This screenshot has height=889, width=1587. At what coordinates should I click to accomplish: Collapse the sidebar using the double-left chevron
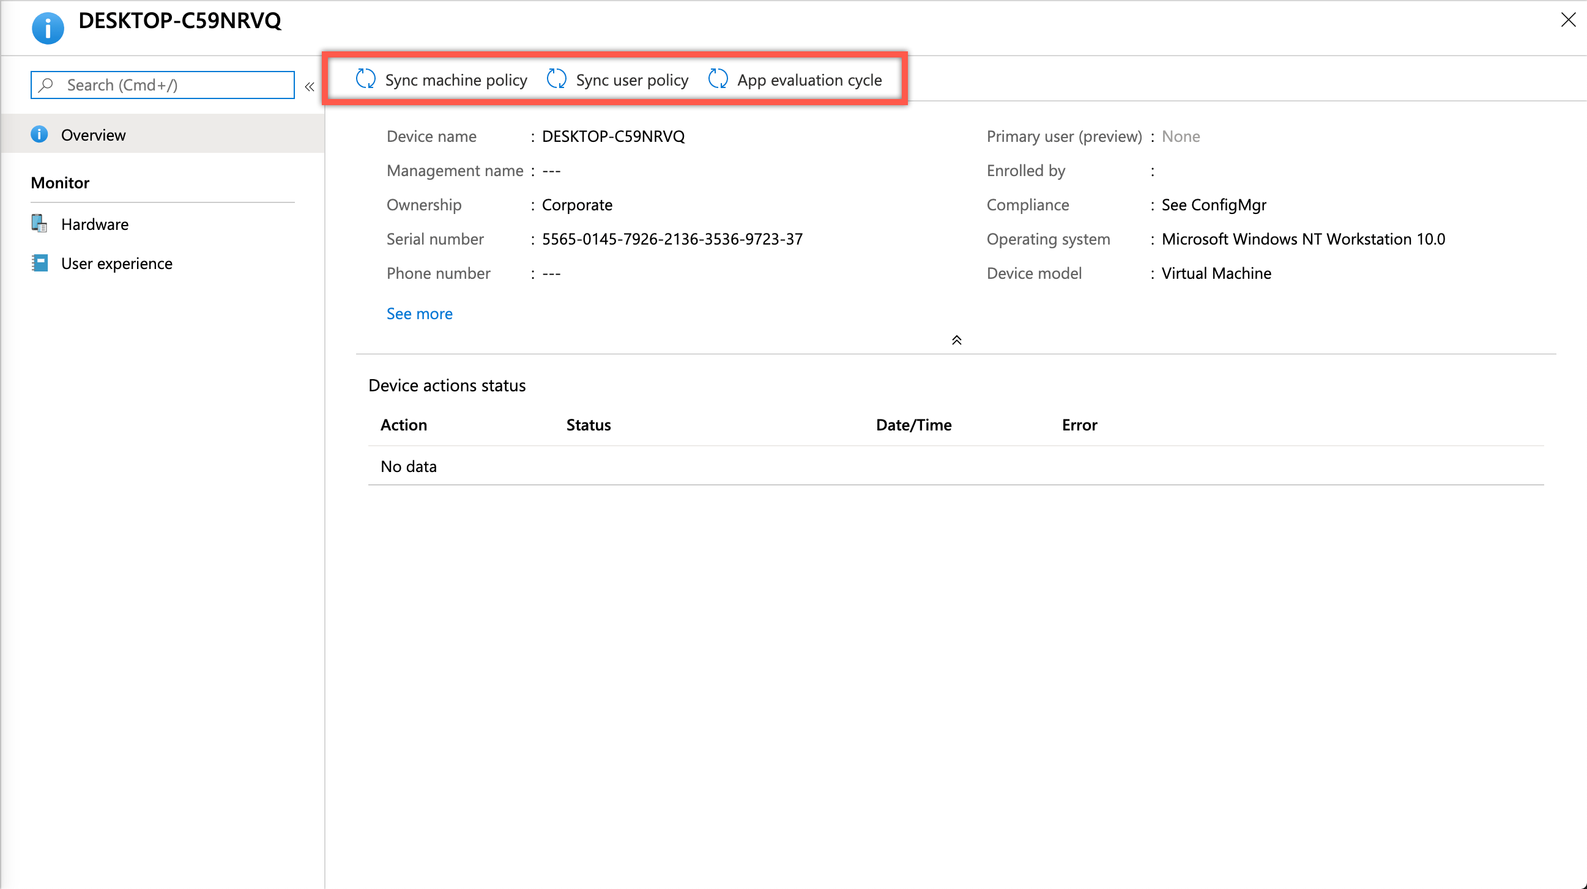click(310, 87)
